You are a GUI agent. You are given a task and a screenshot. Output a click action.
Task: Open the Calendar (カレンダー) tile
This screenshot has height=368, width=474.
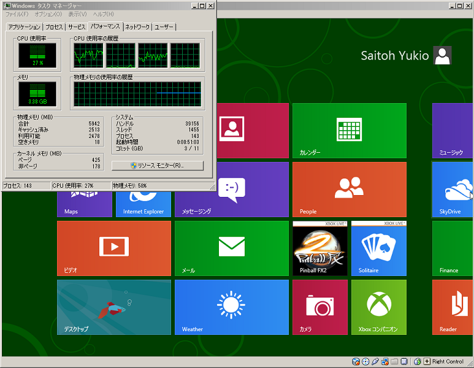pyautogui.click(x=349, y=130)
